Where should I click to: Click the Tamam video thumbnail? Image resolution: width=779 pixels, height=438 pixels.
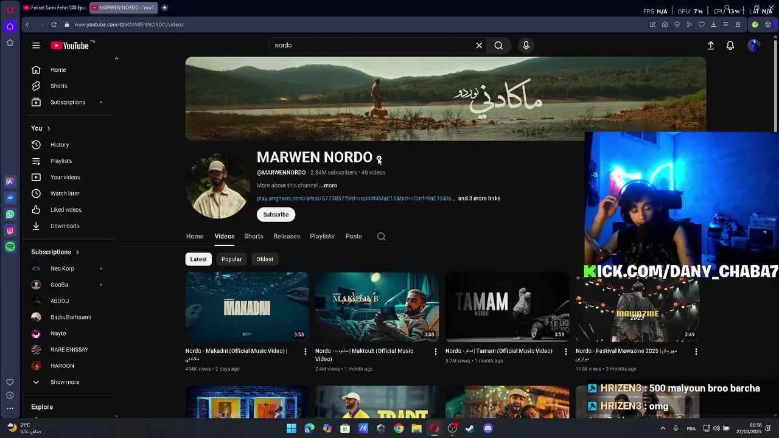pyautogui.click(x=507, y=307)
